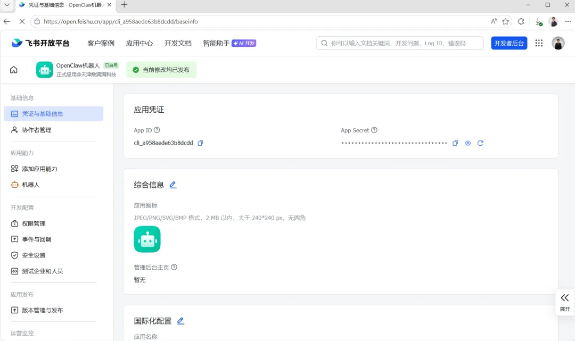Click the green robot app icon image
The height and width of the screenshot is (341, 575).
click(x=147, y=239)
